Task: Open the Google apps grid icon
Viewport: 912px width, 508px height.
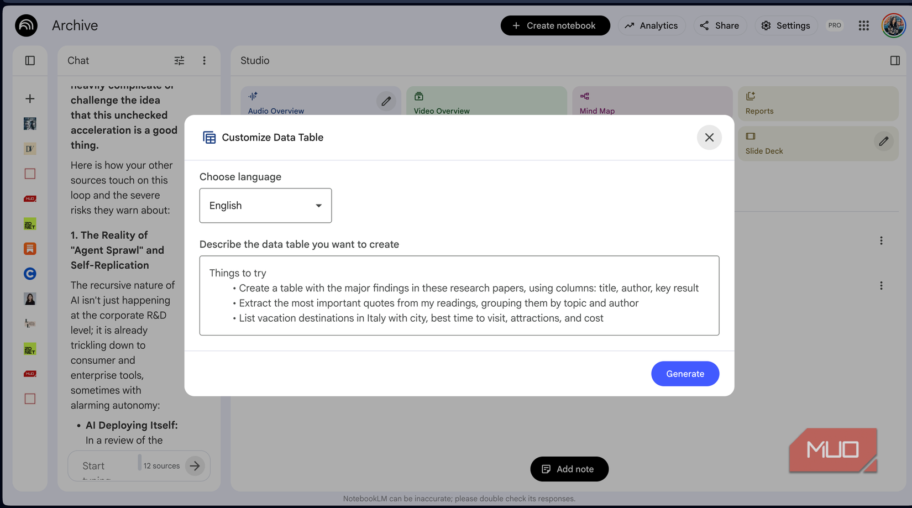Action: (864, 25)
